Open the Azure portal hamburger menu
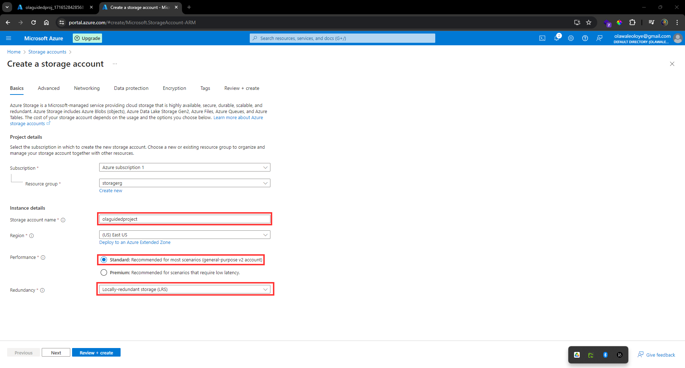685x368 pixels. (9, 38)
